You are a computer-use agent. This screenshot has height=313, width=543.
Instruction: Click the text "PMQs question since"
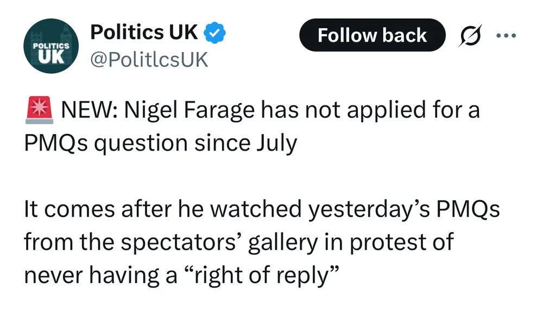pos(137,144)
